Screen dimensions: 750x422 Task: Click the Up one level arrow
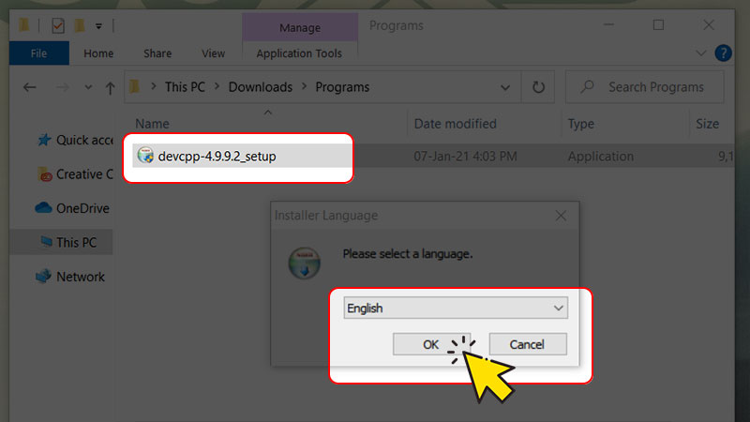[x=110, y=87]
